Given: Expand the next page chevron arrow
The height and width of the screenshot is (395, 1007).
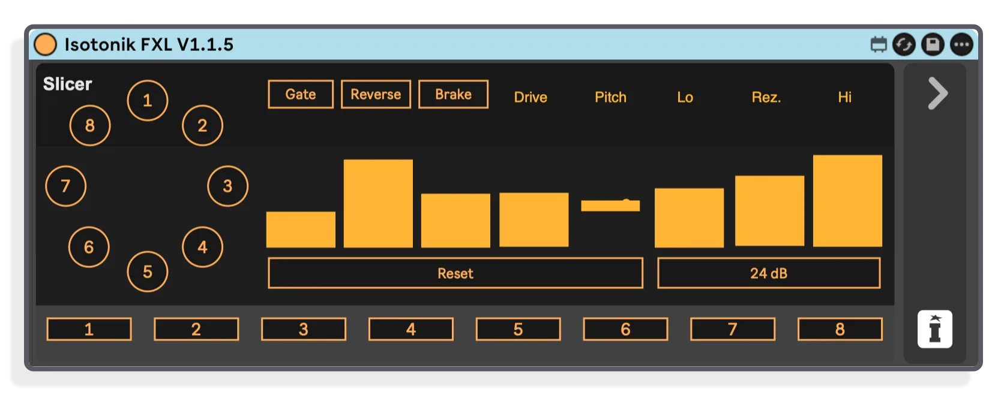Looking at the screenshot, I should point(937,94).
